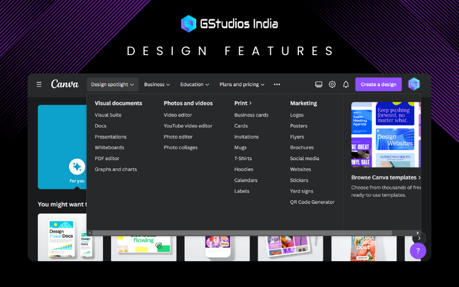Click the purple help question mark button

coord(418,251)
